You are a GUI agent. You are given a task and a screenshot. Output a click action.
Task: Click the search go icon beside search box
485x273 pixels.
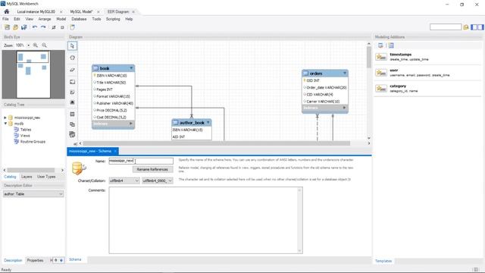point(466,27)
